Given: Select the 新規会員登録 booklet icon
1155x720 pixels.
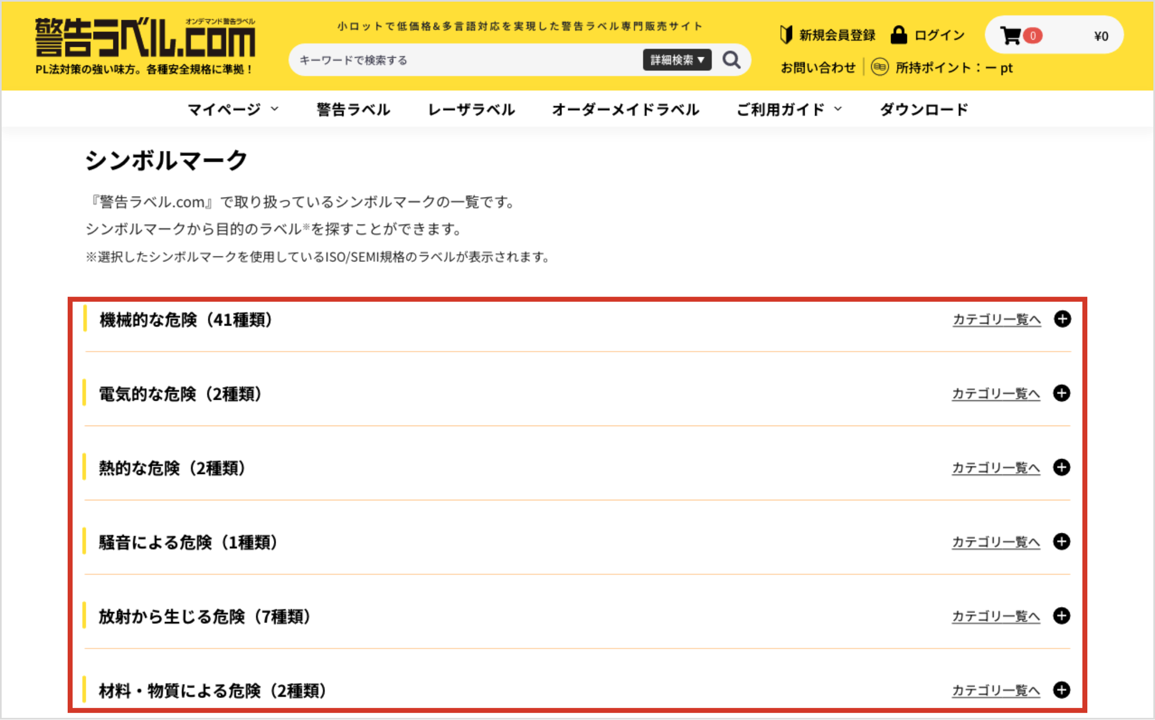Looking at the screenshot, I should point(785,34).
